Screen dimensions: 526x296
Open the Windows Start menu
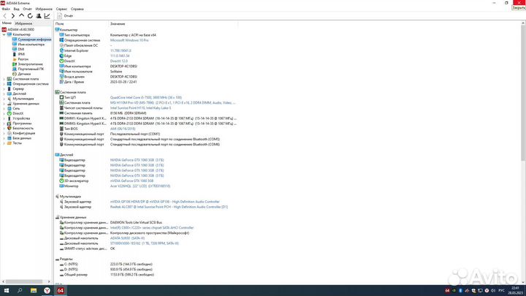pyautogui.click(x=7, y=291)
